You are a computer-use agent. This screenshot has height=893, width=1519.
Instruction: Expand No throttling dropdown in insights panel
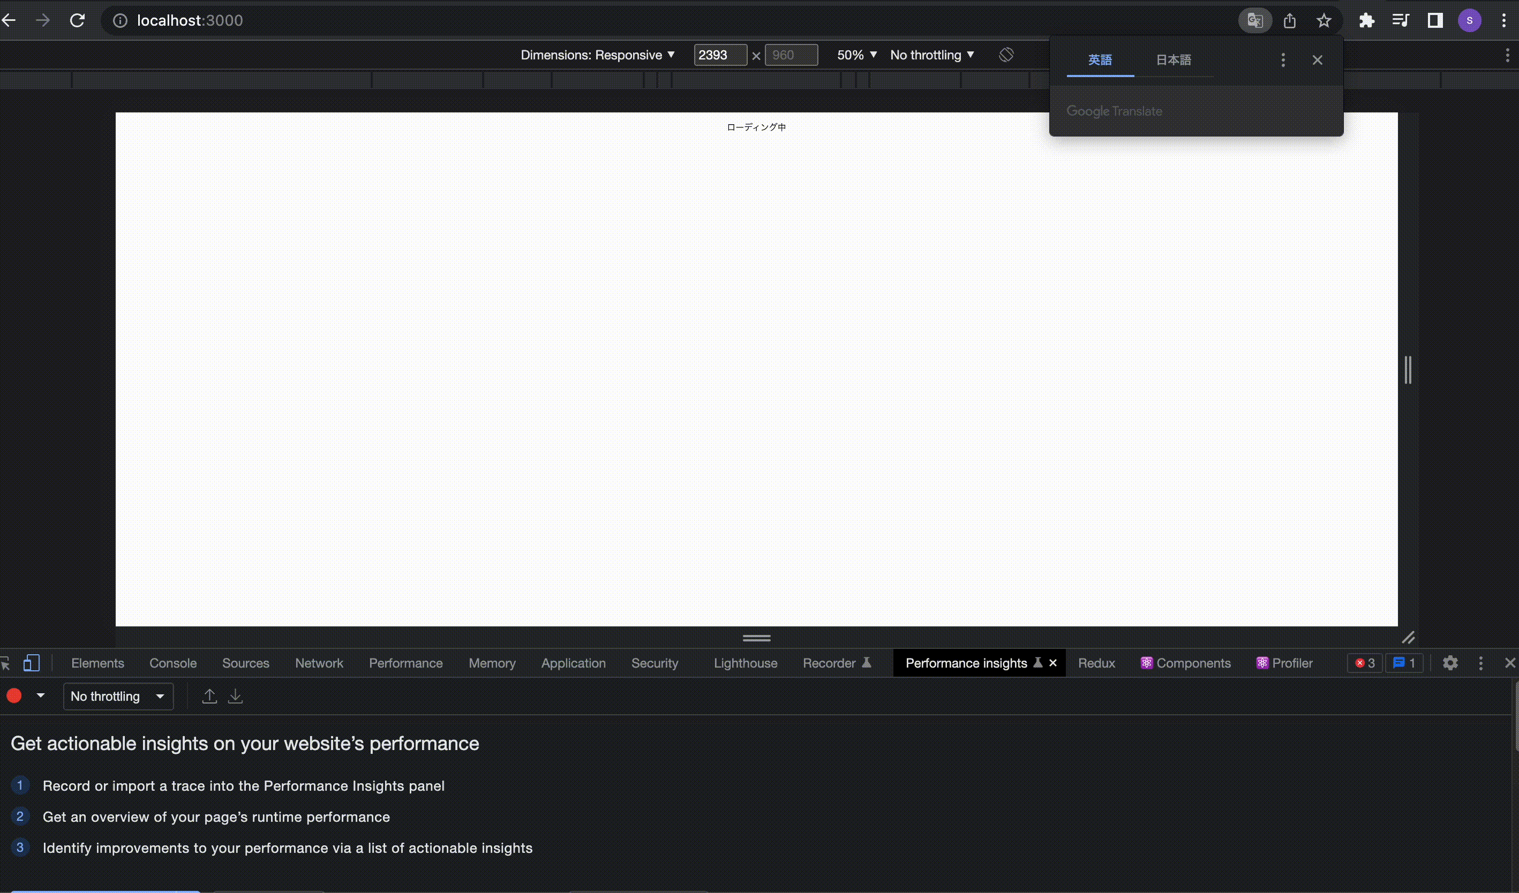click(x=118, y=696)
